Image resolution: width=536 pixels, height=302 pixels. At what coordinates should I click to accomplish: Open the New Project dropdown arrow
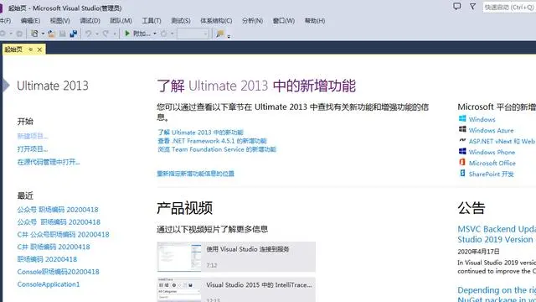[x=43, y=34]
